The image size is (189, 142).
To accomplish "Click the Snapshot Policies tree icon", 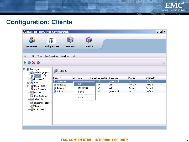I will tap(32, 103).
